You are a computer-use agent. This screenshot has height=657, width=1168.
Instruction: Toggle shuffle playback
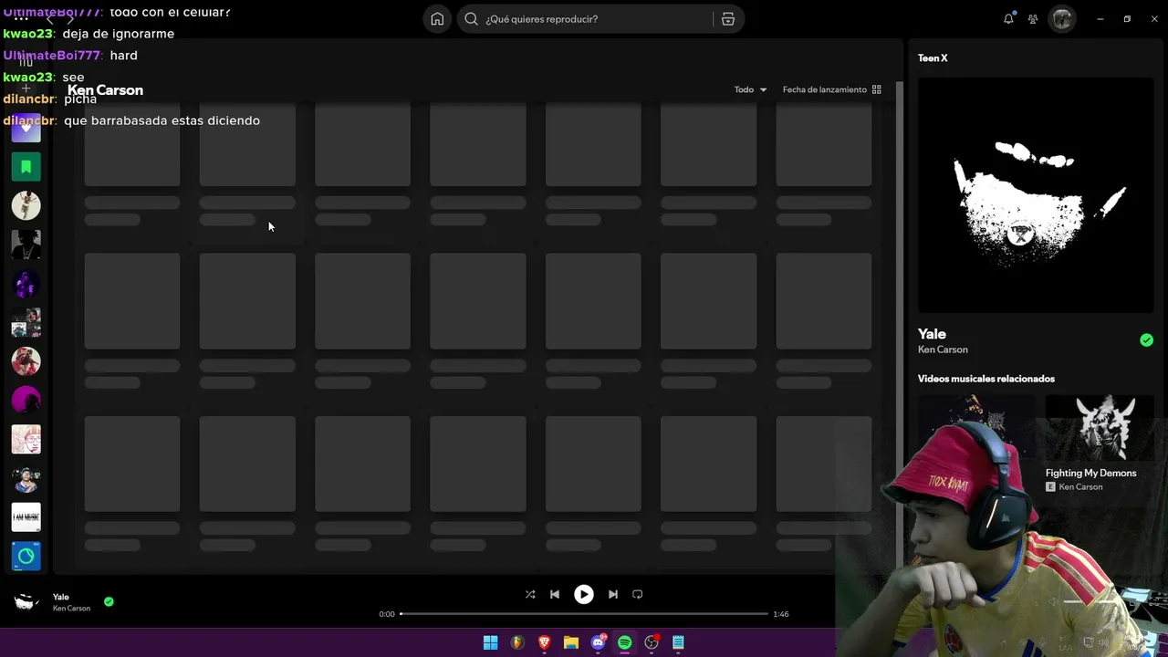(530, 594)
